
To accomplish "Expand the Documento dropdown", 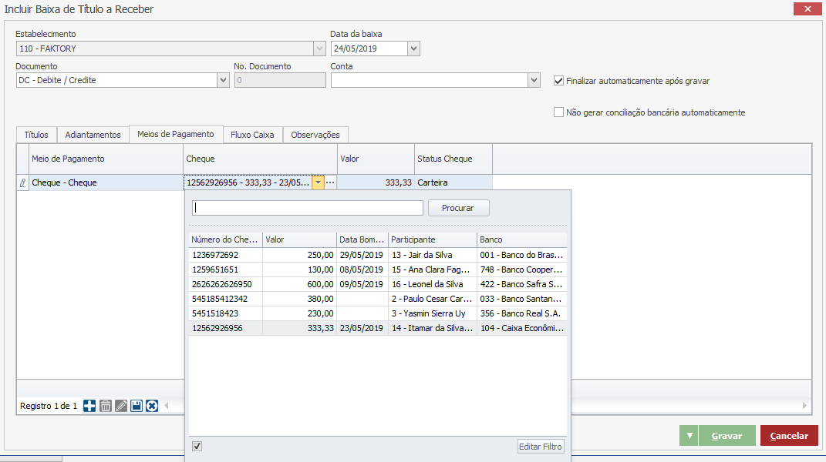I will [223, 80].
